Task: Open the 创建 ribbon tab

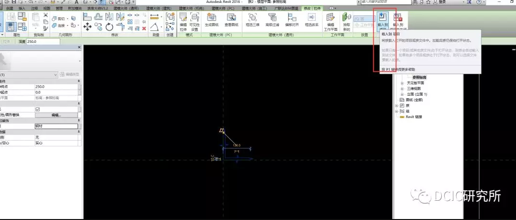Action: click(x=10, y=8)
